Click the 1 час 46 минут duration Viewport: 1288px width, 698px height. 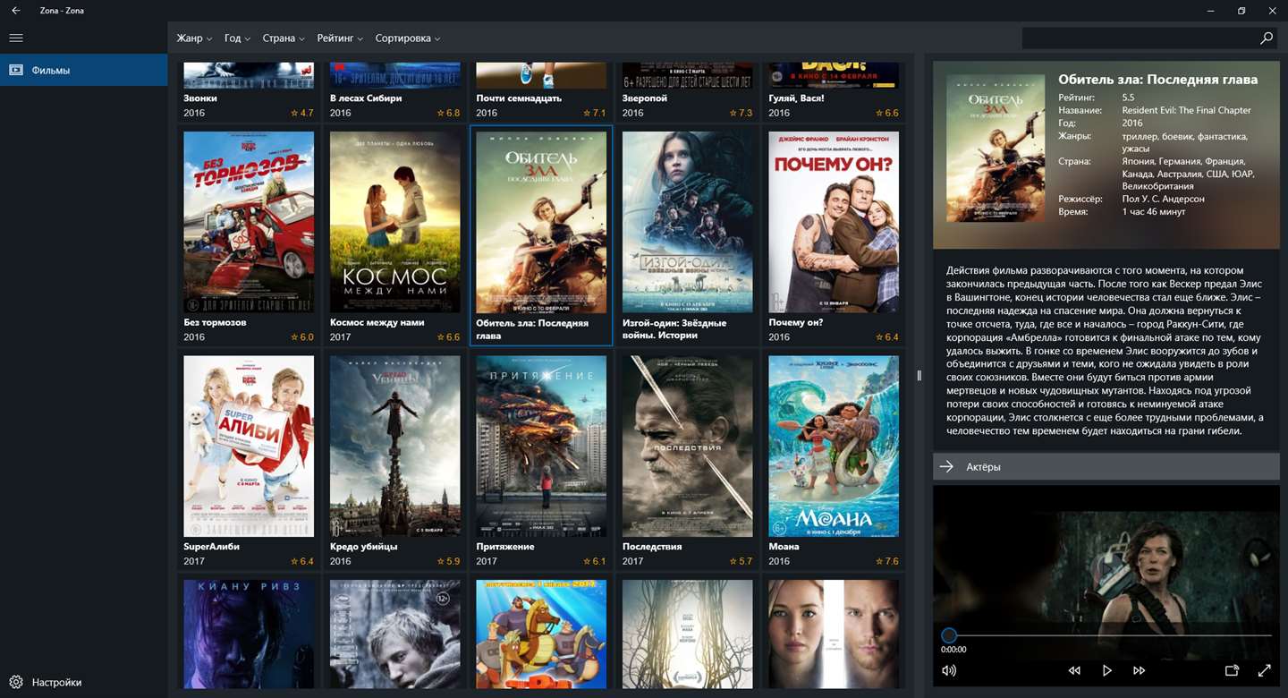pos(1154,212)
